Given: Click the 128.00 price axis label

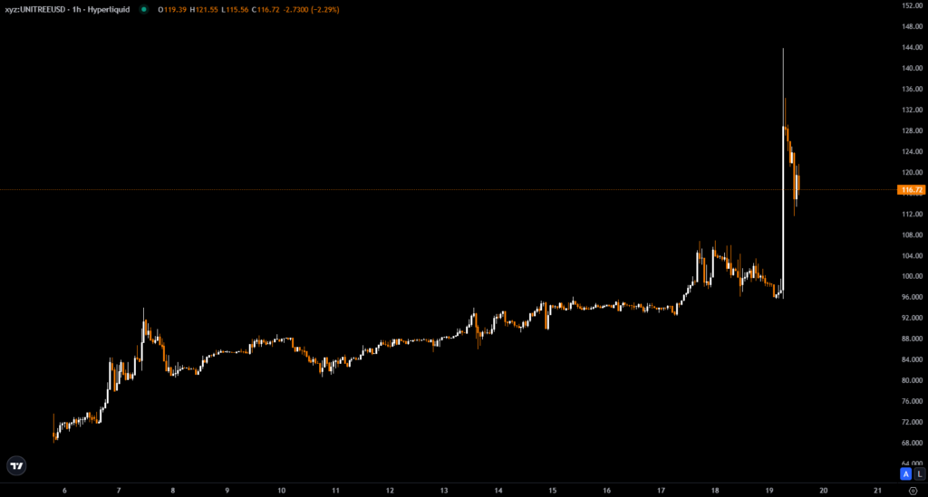Looking at the screenshot, I should pos(912,130).
